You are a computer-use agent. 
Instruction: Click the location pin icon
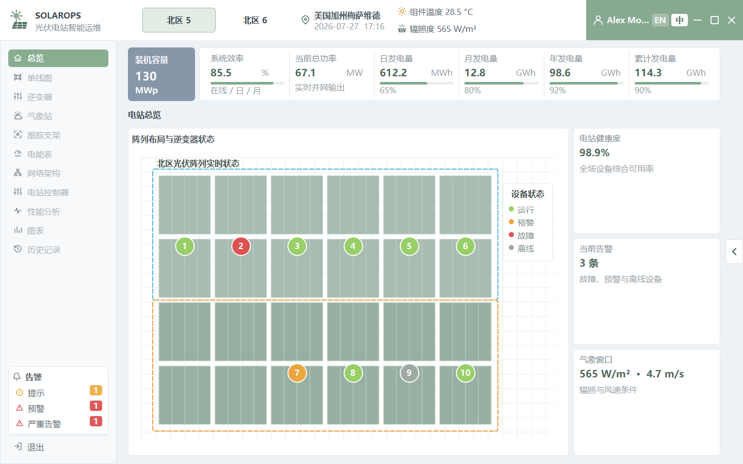[x=305, y=20]
